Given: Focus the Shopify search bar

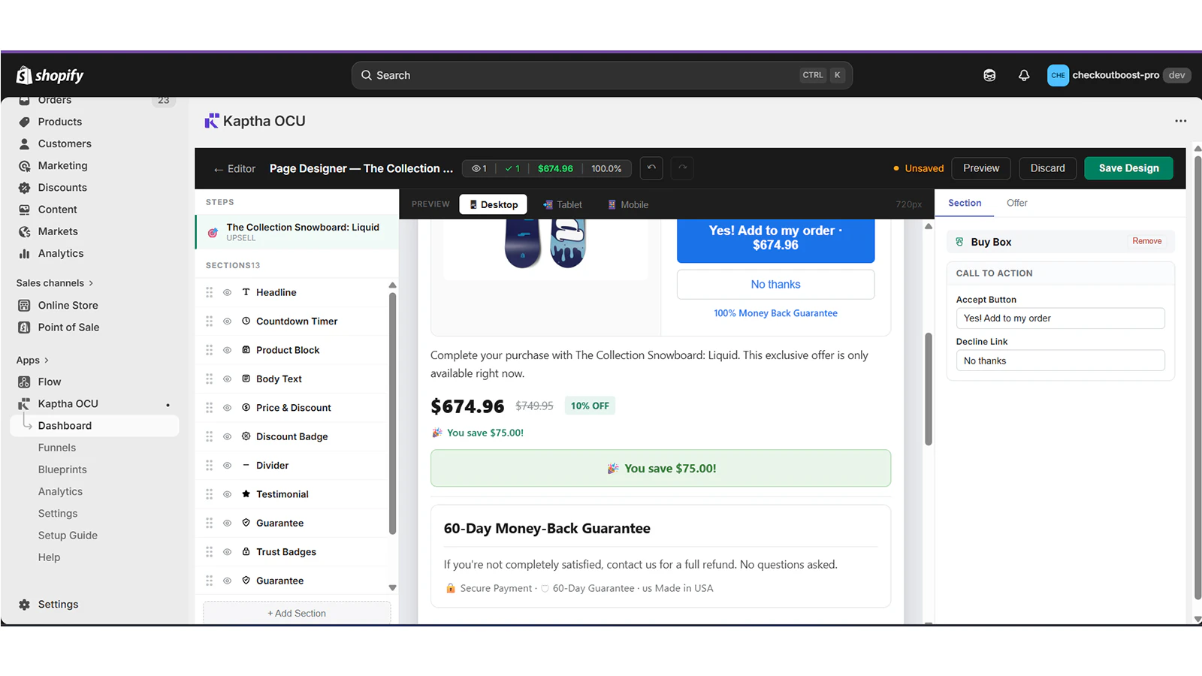Looking at the screenshot, I should click(602, 75).
